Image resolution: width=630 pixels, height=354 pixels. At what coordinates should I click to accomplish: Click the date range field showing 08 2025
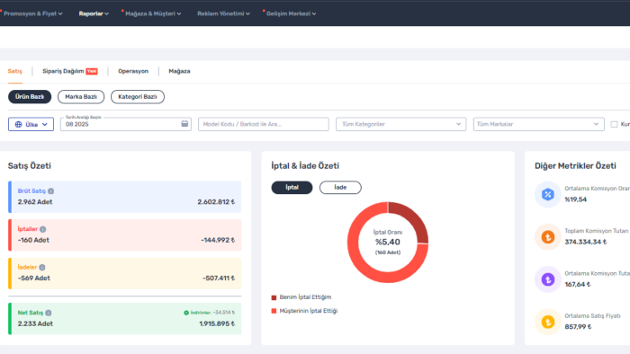pyautogui.click(x=126, y=124)
